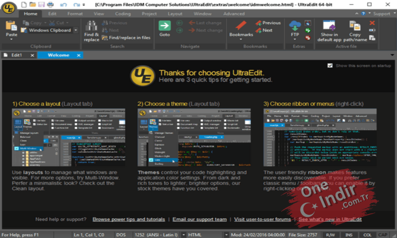Click Email our support team link

click(x=199, y=219)
